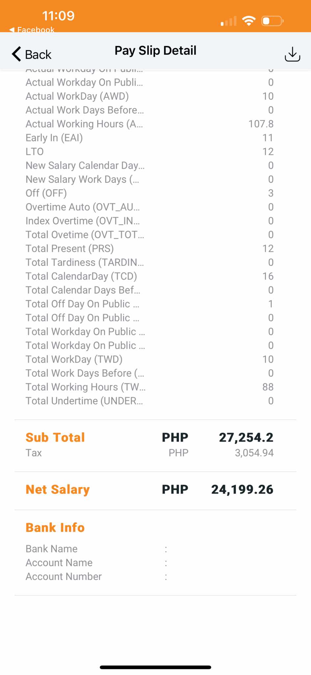This screenshot has height=675, width=311.
Task: Tap the Tax amount 3,054.94
Action: point(254,453)
